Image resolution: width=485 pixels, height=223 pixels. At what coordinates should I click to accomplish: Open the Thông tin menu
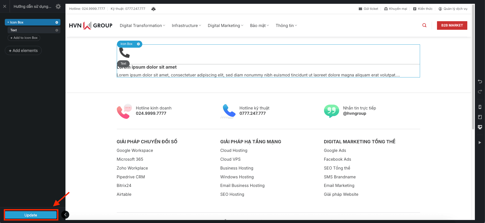coord(286,25)
